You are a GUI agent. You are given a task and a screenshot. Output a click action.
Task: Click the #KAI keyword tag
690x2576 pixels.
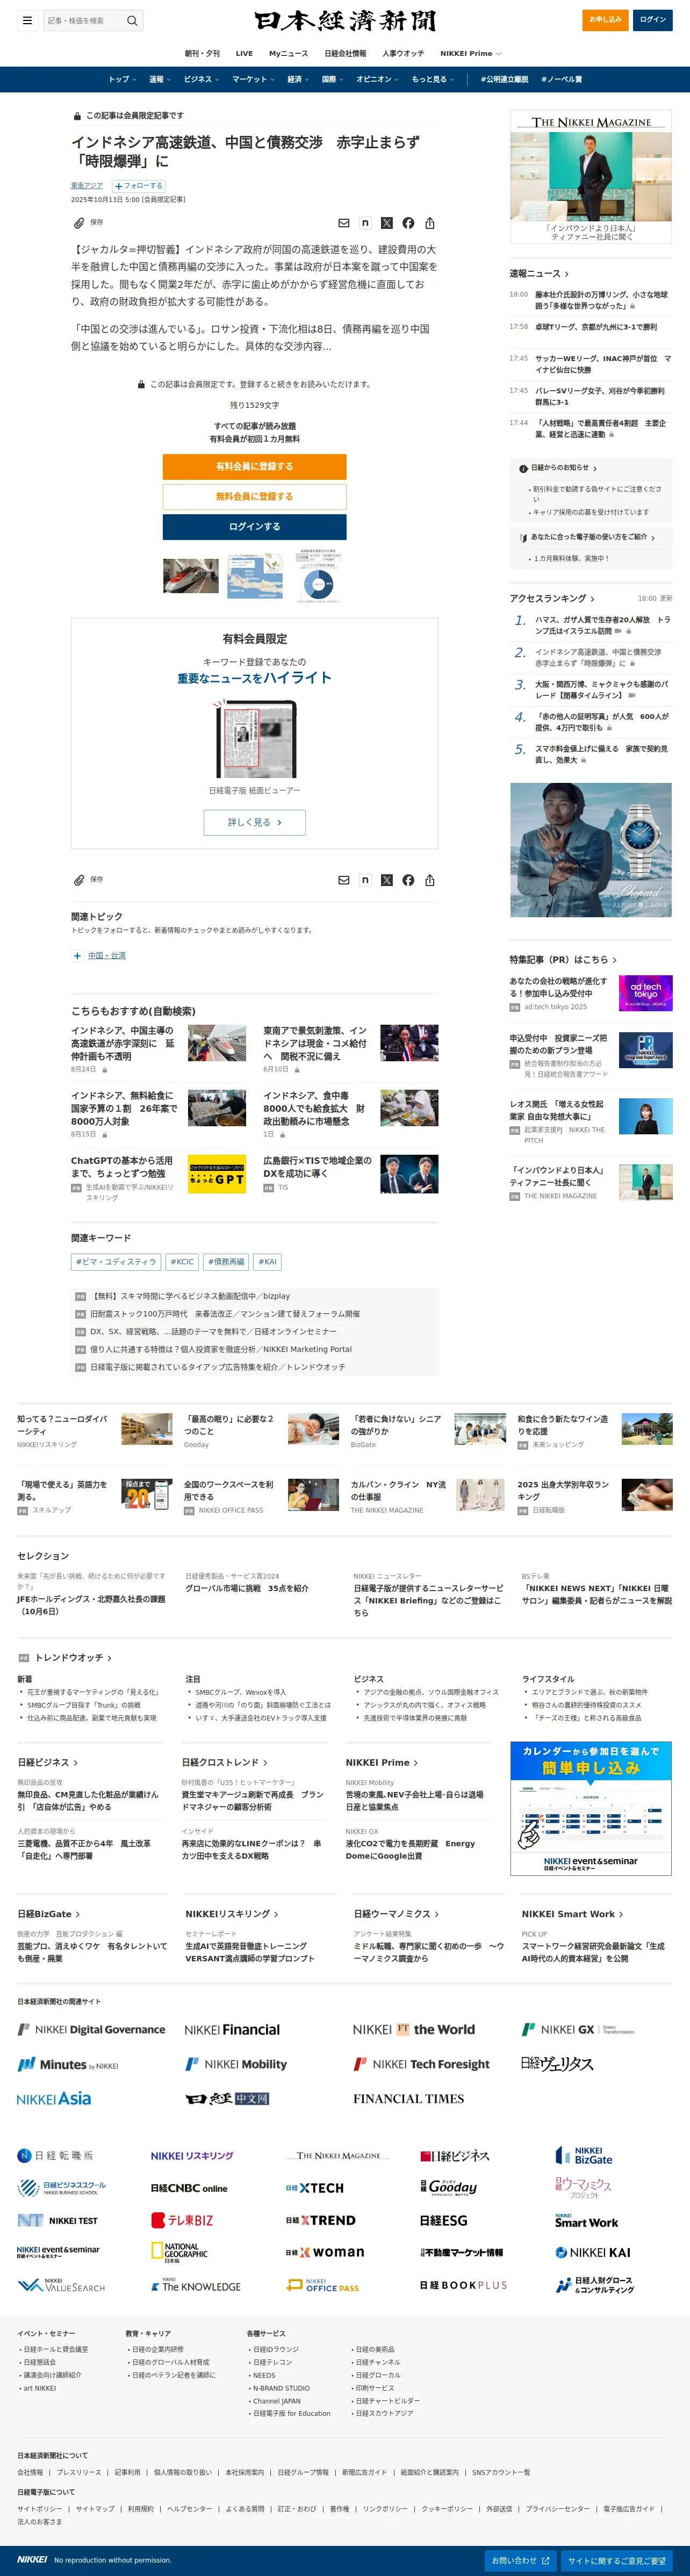click(x=268, y=1262)
